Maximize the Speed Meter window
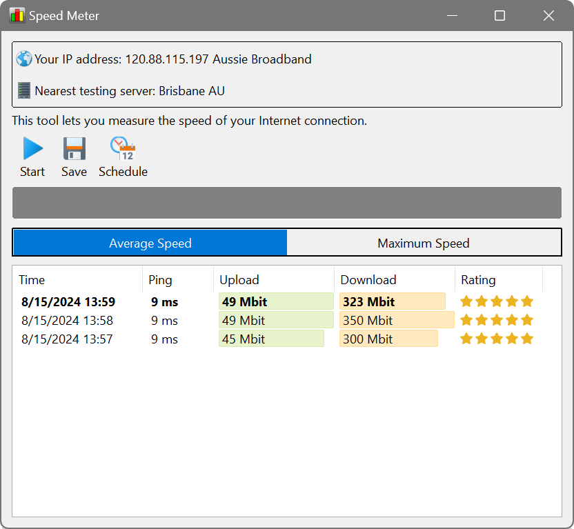Screen dimensions: 574x529 [x=499, y=15]
